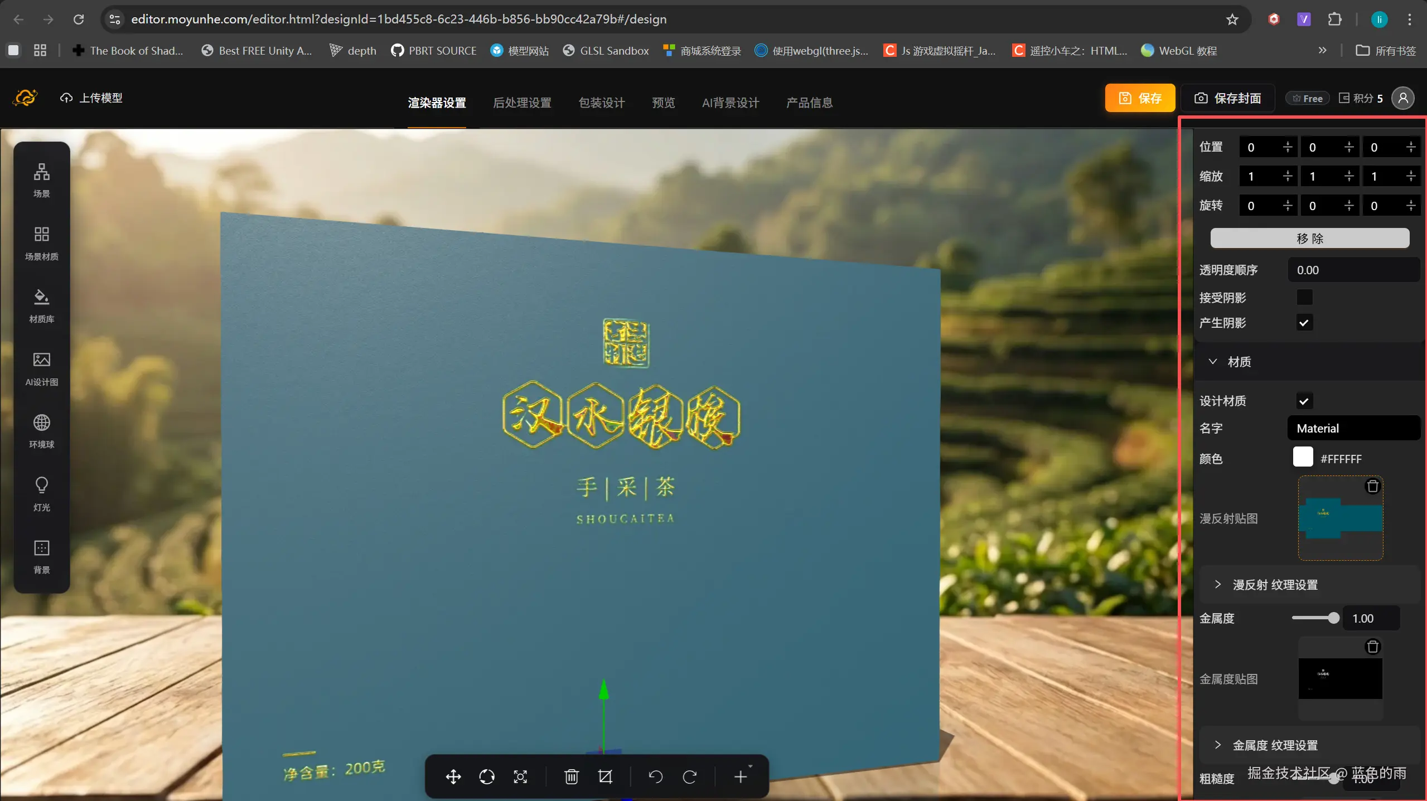Select the rotate tool in bottom toolbar
The height and width of the screenshot is (801, 1427).
486,776
